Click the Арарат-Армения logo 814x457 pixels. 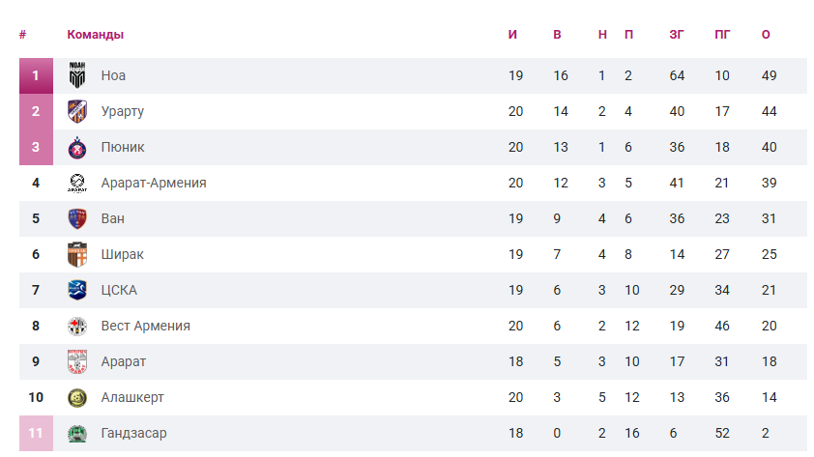77,184
